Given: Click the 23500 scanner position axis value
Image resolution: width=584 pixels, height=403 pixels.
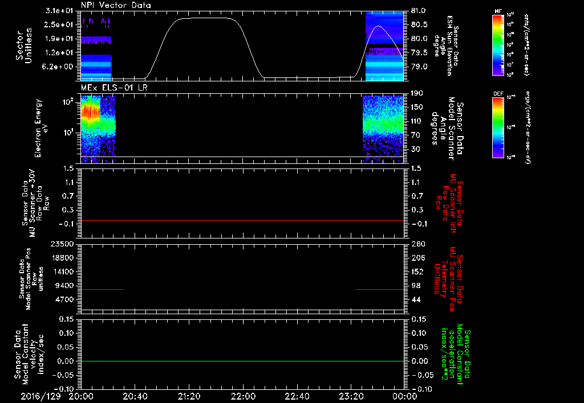Looking at the screenshot, I should (x=62, y=244).
